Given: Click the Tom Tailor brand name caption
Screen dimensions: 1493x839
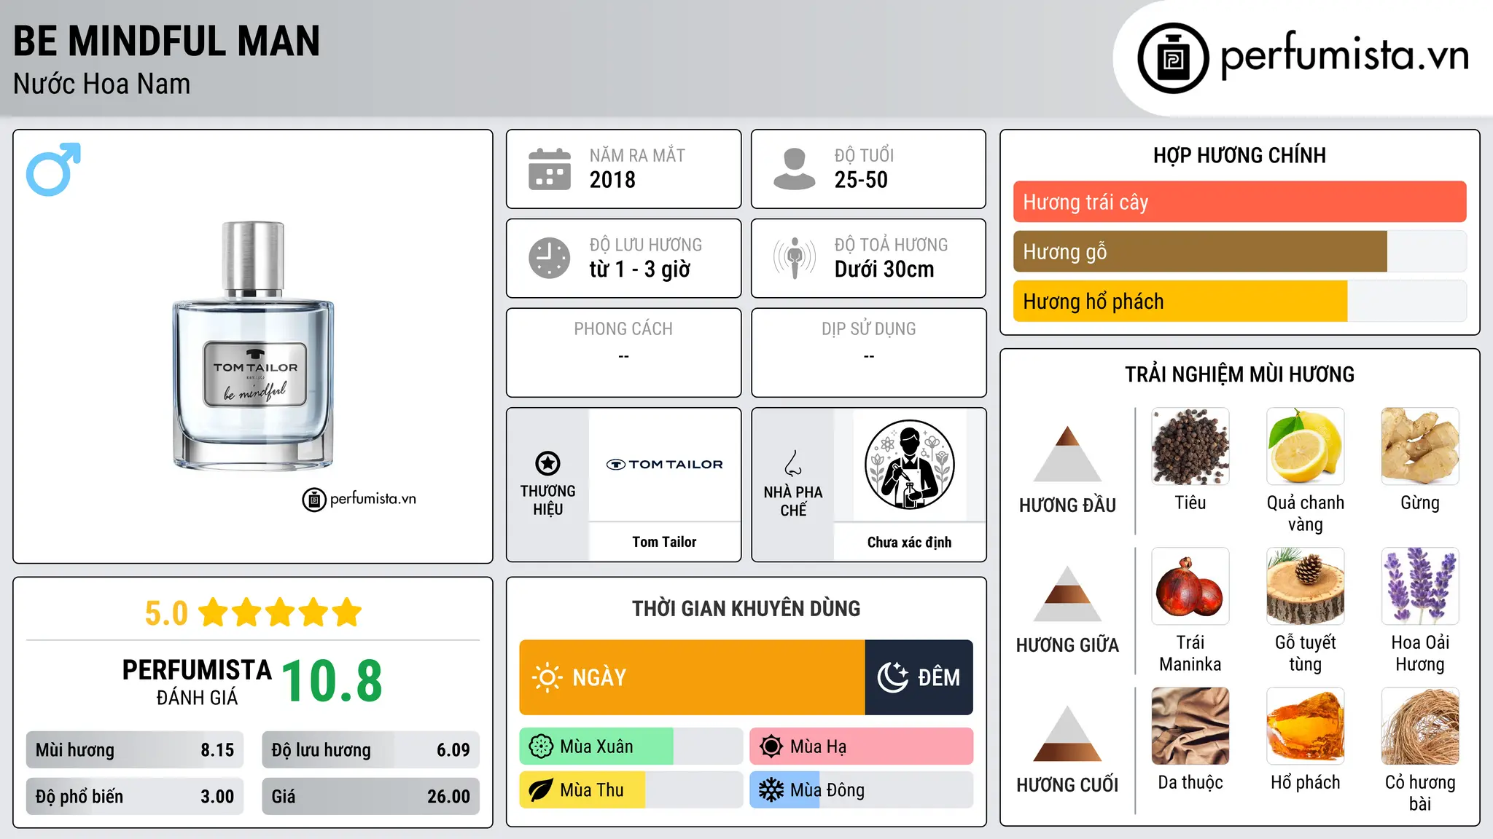Looking at the screenshot, I should (664, 542).
